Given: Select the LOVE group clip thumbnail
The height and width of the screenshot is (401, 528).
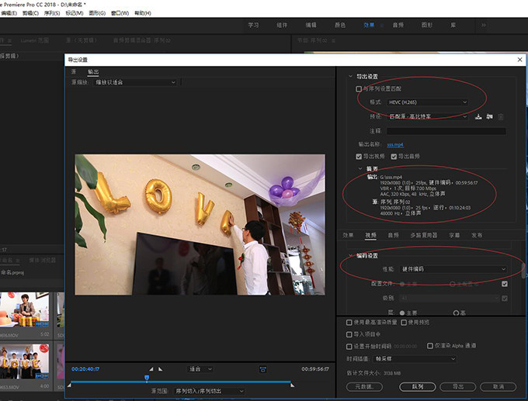Looking at the screenshot, I should 25,361.
